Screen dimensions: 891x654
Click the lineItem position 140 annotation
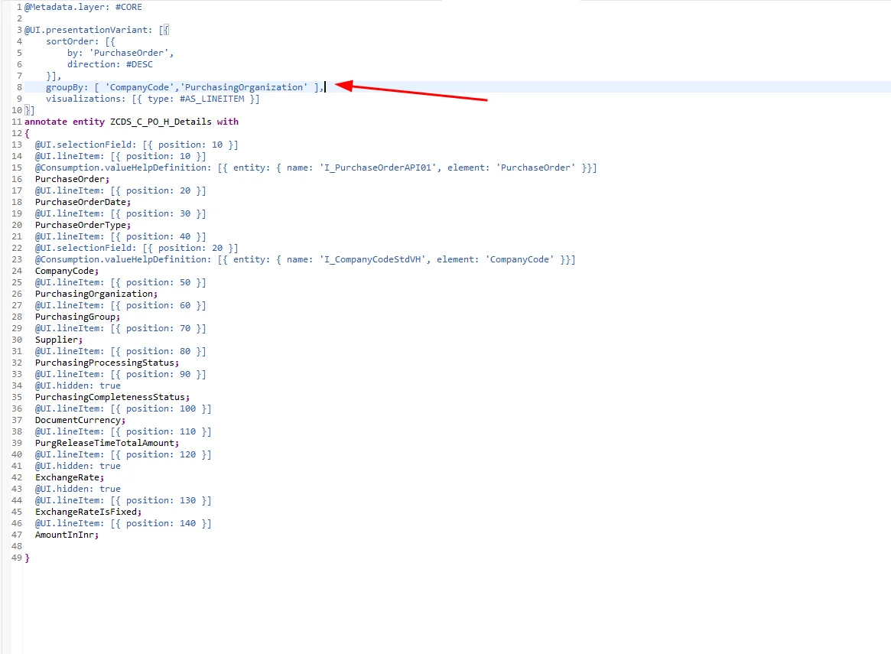click(x=123, y=523)
